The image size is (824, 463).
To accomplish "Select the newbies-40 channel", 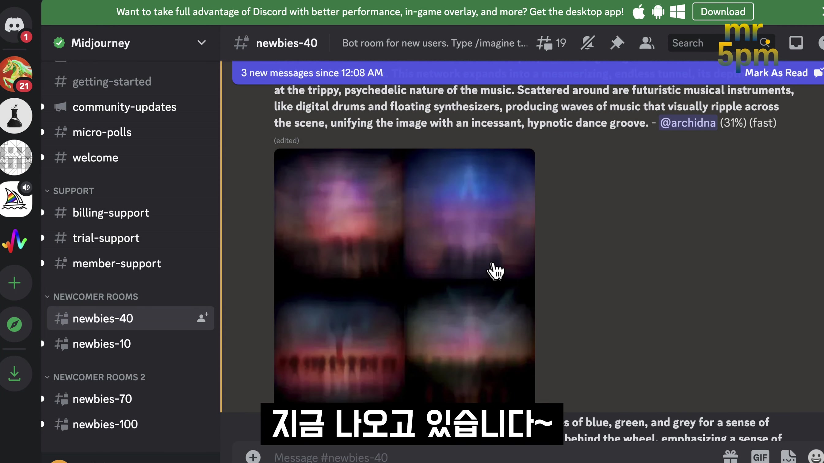I will (x=131, y=318).
